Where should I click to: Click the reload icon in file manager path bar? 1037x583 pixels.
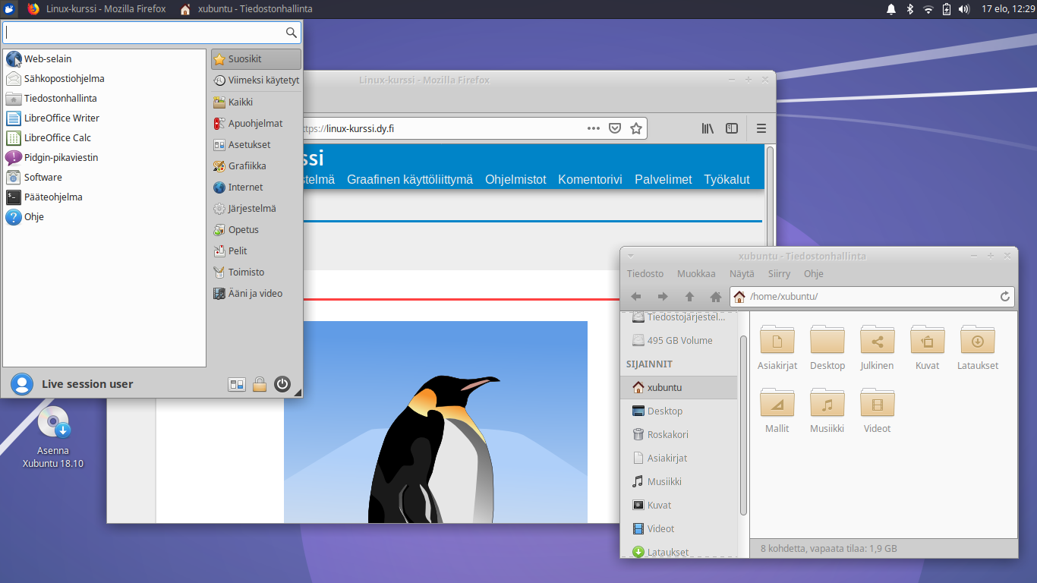click(x=1005, y=297)
